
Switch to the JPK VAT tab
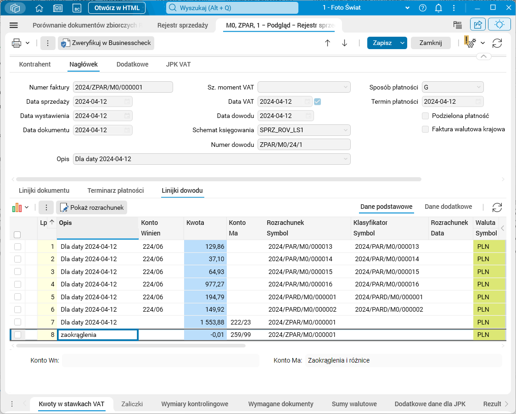pyautogui.click(x=178, y=64)
